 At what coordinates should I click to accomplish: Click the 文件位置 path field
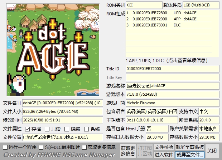coord(63,137)
